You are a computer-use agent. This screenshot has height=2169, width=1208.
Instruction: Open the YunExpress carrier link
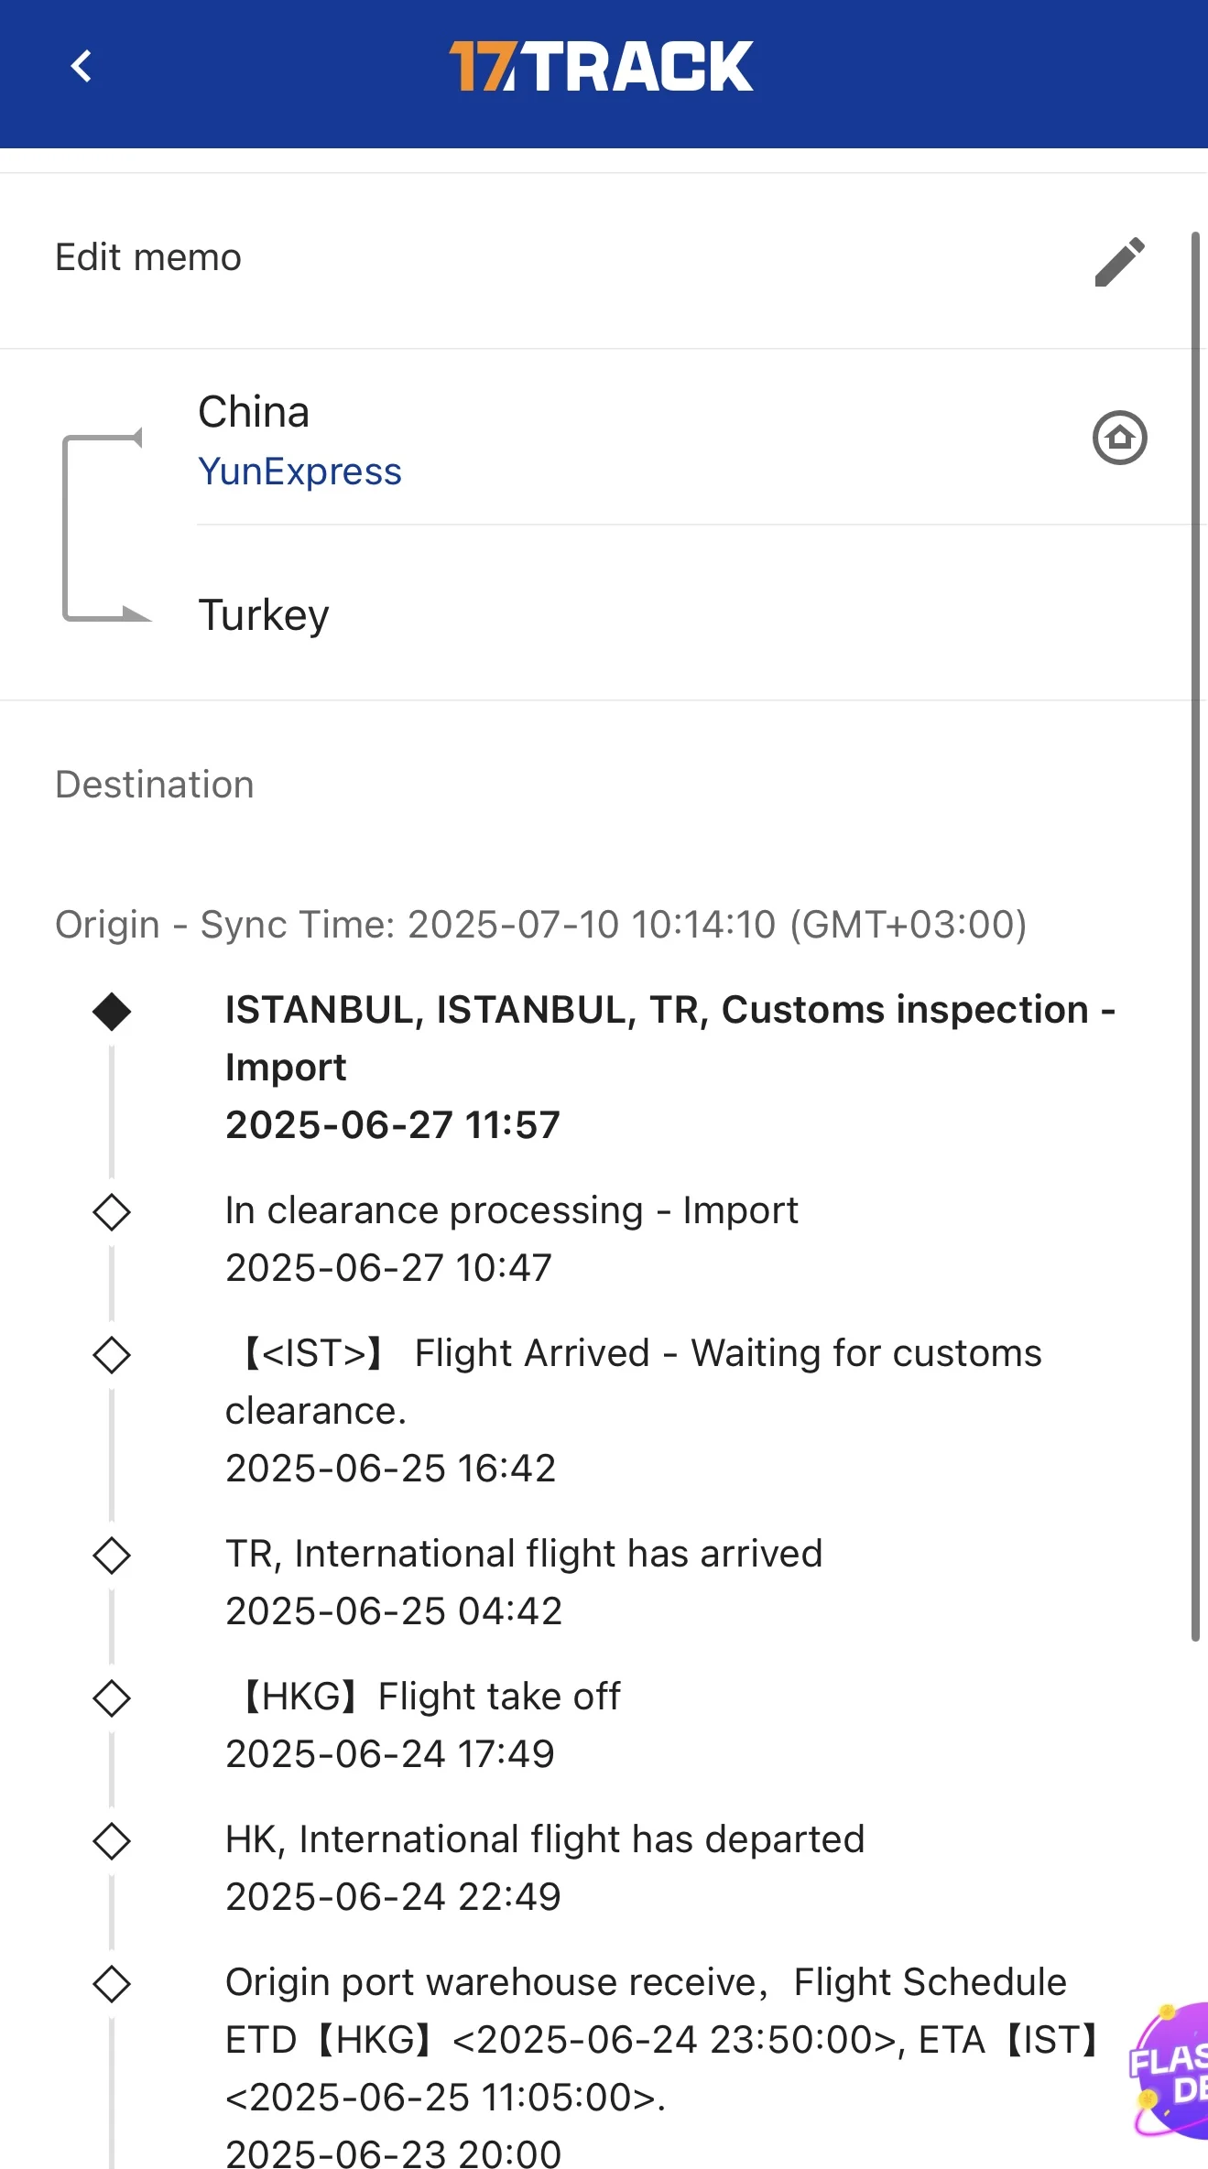pyautogui.click(x=299, y=472)
